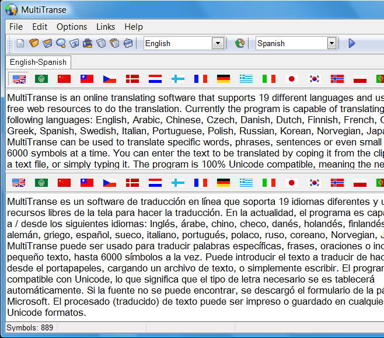Click the MultiTranse app icon in title bar
The image size is (384, 338).
click(11, 10)
